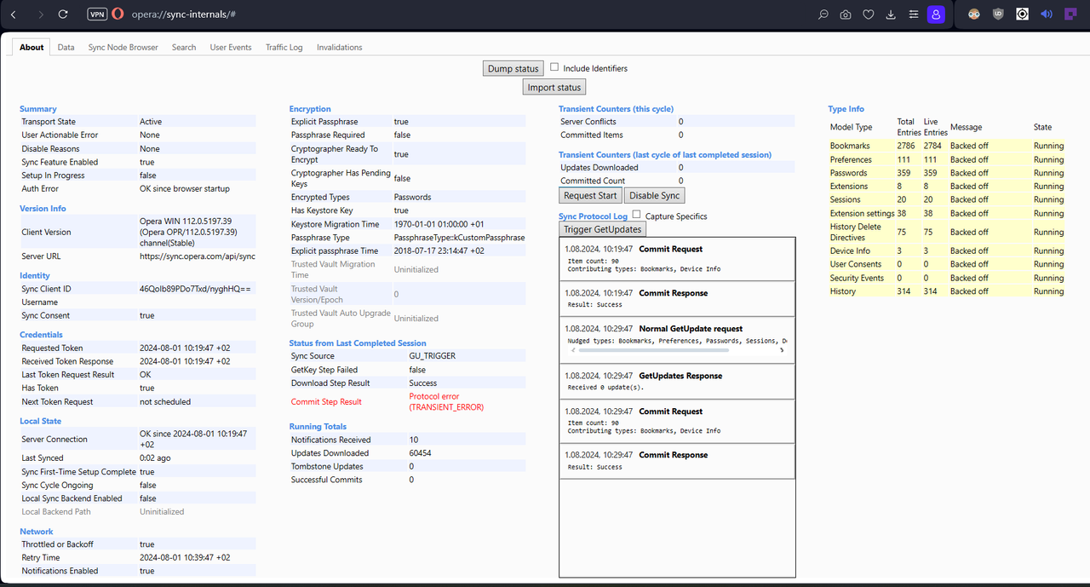This screenshot has width=1090, height=587.
Task: Take a snapshot with the camera icon
Action: (x=846, y=14)
